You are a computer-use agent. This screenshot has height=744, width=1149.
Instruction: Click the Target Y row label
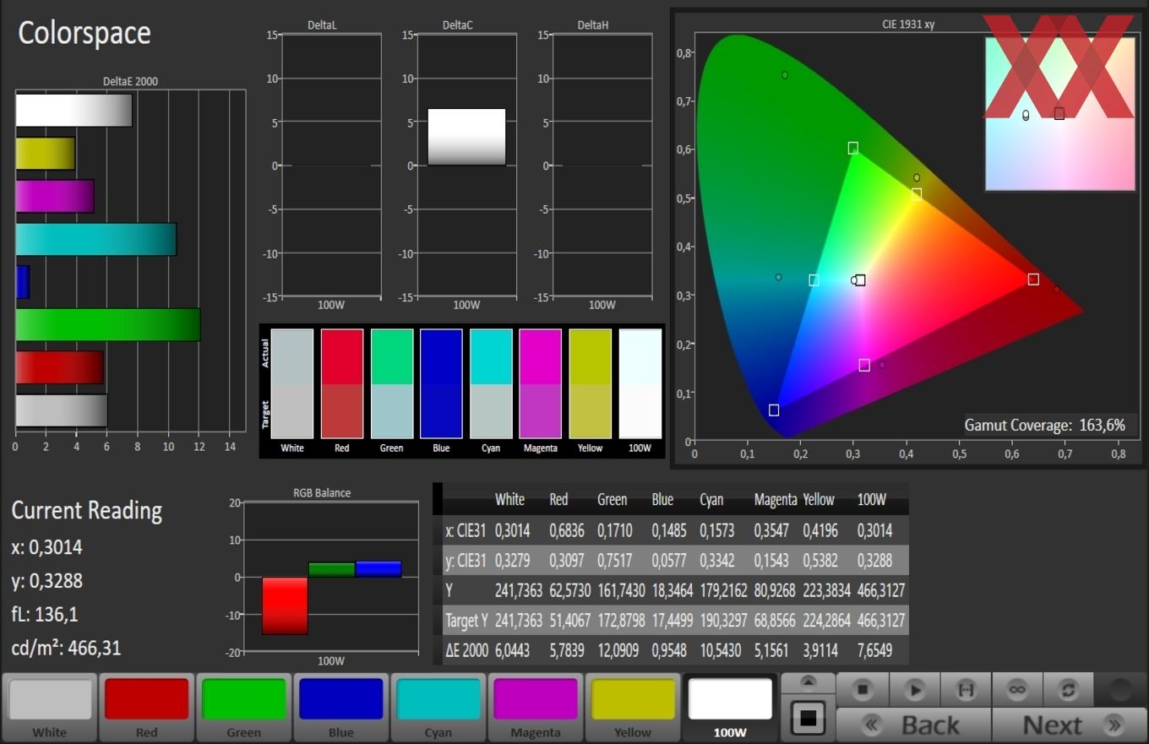tap(466, 621)
